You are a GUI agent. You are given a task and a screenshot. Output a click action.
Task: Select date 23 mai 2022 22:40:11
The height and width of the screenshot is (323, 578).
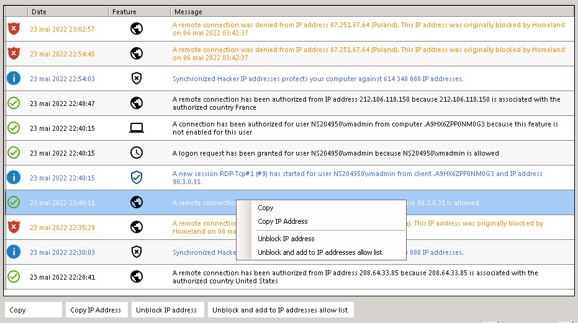pyautogui.click(x=62, y=203)
